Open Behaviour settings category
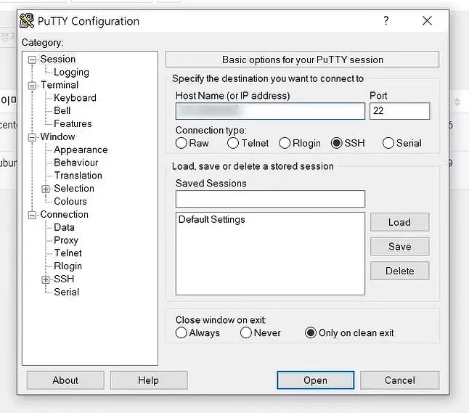Viewport: 469px width, 413px height. click(76, 163)
